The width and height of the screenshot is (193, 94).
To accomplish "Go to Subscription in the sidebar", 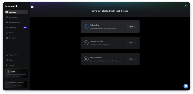I will tap(17, 38).
